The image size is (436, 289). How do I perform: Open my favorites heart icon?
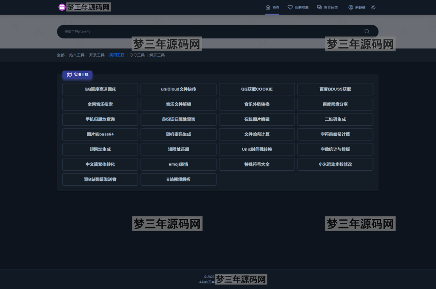[x=290, y=7]
